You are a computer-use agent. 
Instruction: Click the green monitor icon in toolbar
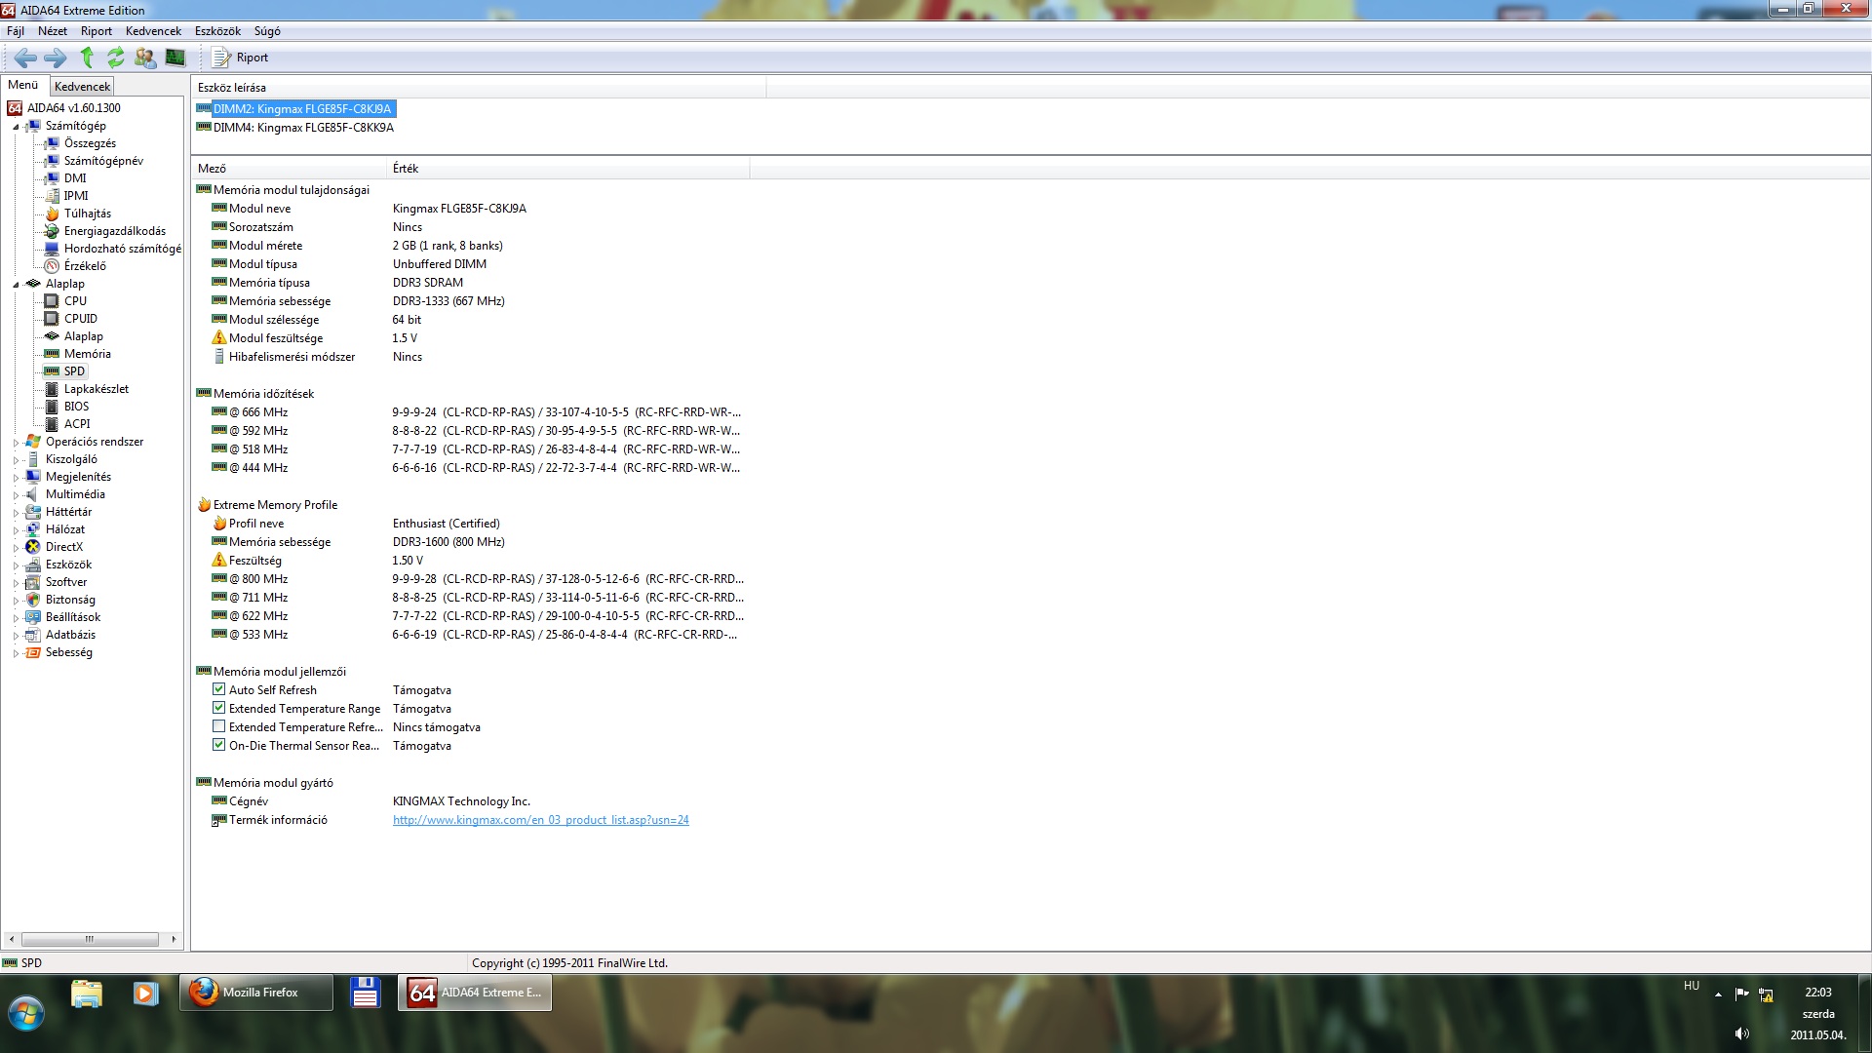175,58
